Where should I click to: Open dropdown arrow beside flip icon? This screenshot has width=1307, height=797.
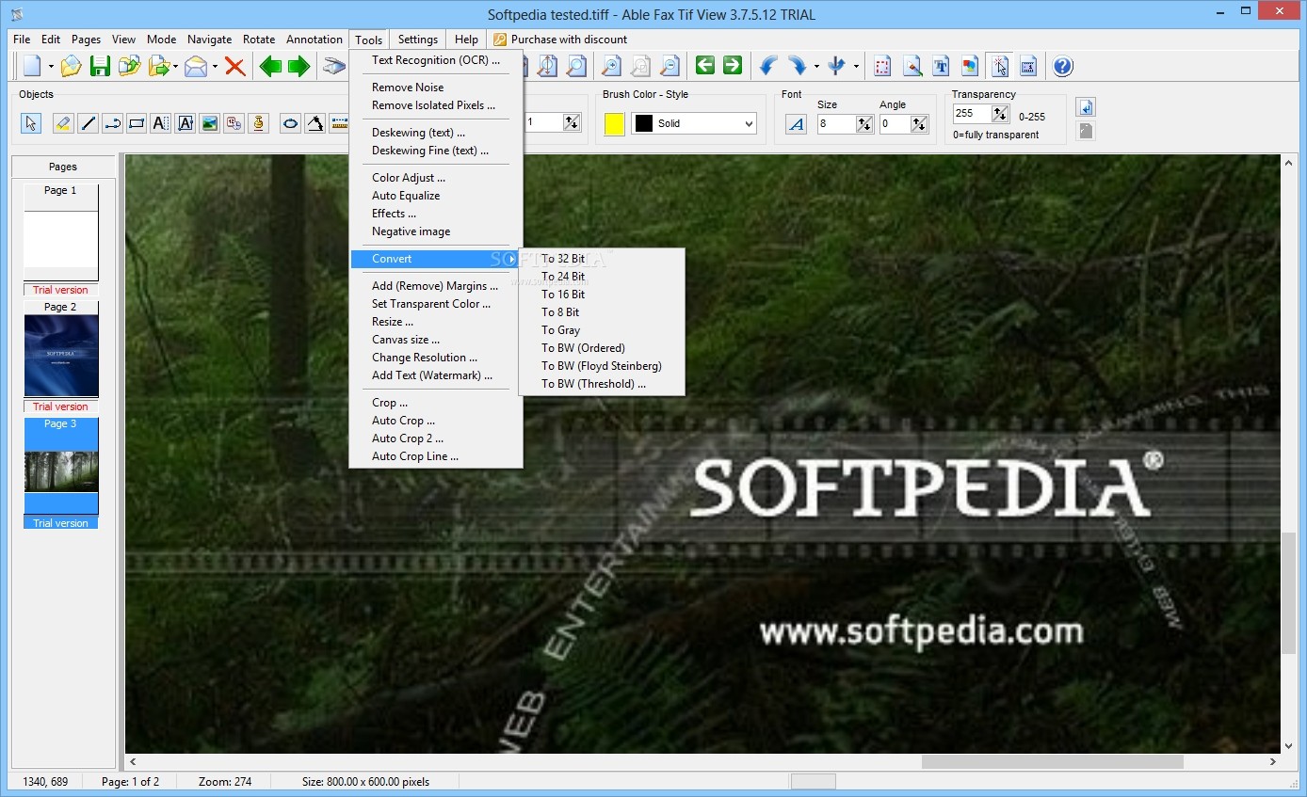tap(856, 67)
